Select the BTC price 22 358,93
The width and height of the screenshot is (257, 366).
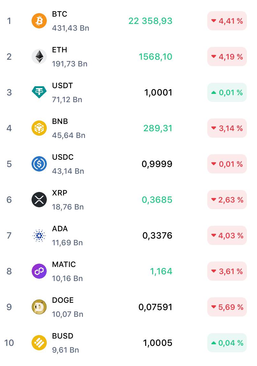150,21
